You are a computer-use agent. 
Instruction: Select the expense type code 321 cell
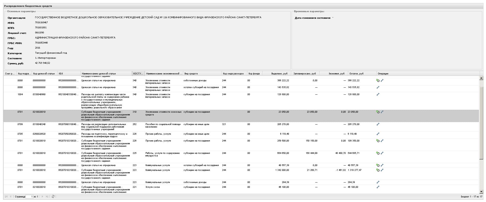pos(224,124)
